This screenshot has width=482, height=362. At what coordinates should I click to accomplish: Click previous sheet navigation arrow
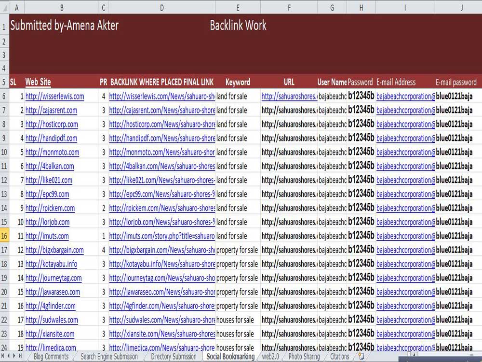coord(9,356)
